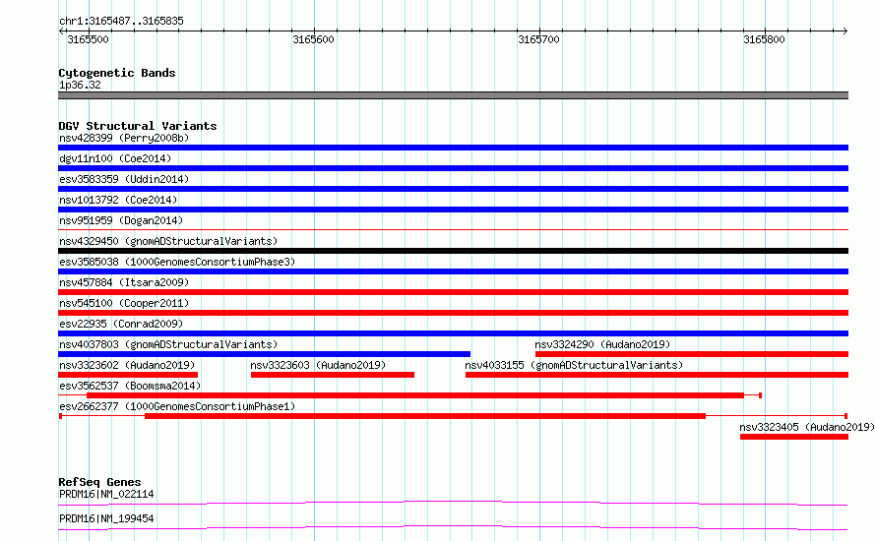The width and height of the screenshot is (876, 541).
Task: Select blue bar under esv3585038
Action: point(453,271)
